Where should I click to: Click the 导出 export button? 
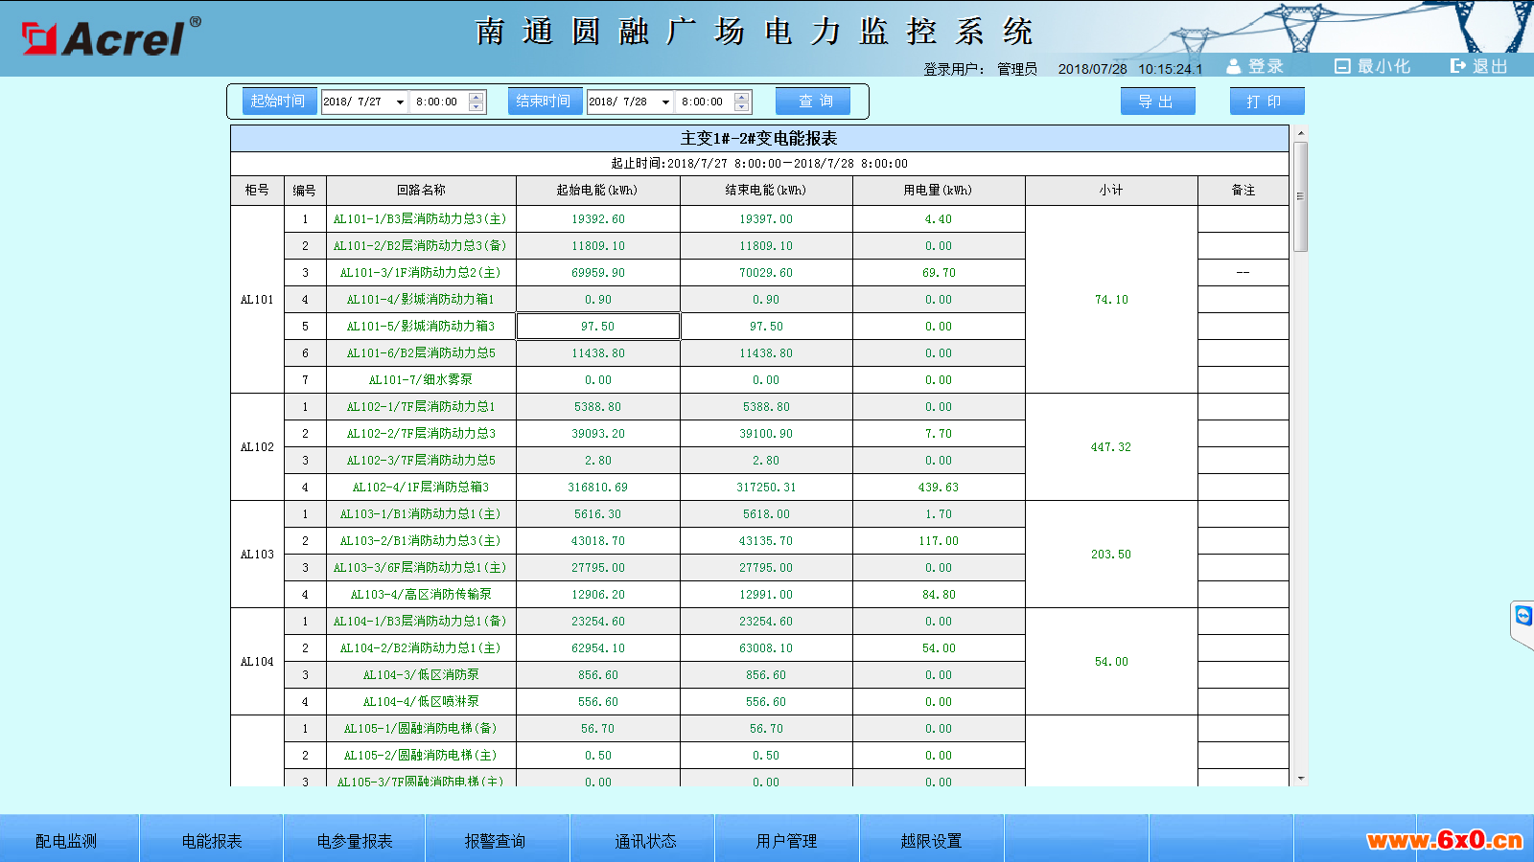tap(1157, 102)
